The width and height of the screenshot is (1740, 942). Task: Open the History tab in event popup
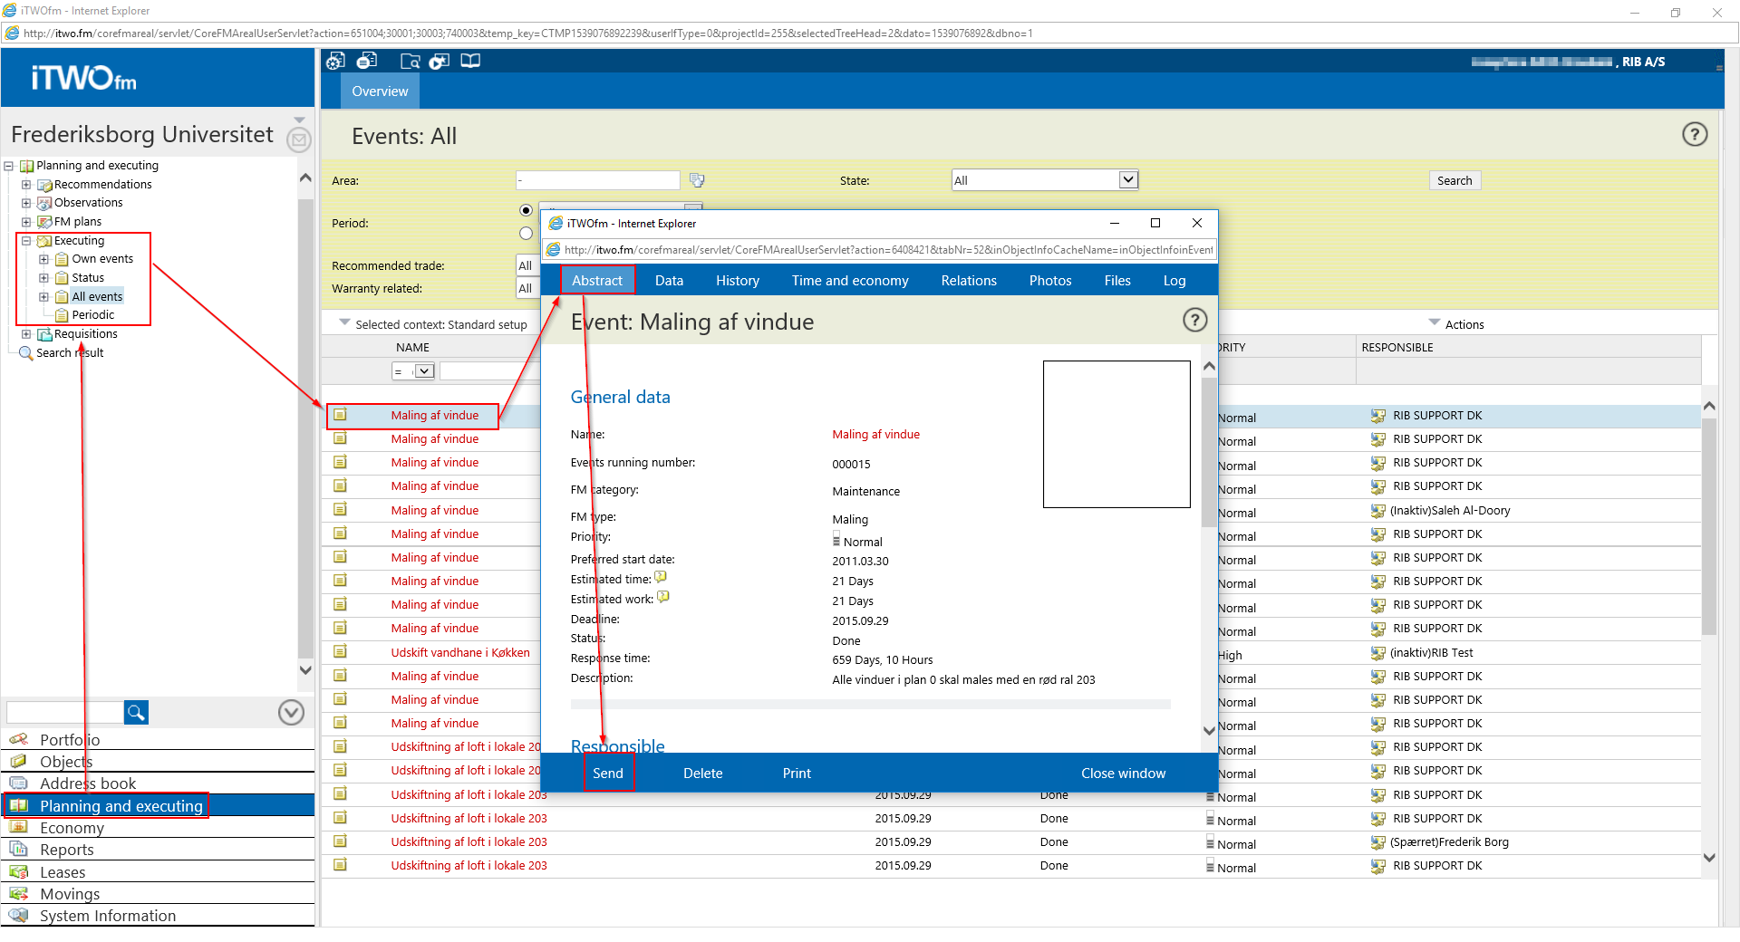[x=737, y=281]
